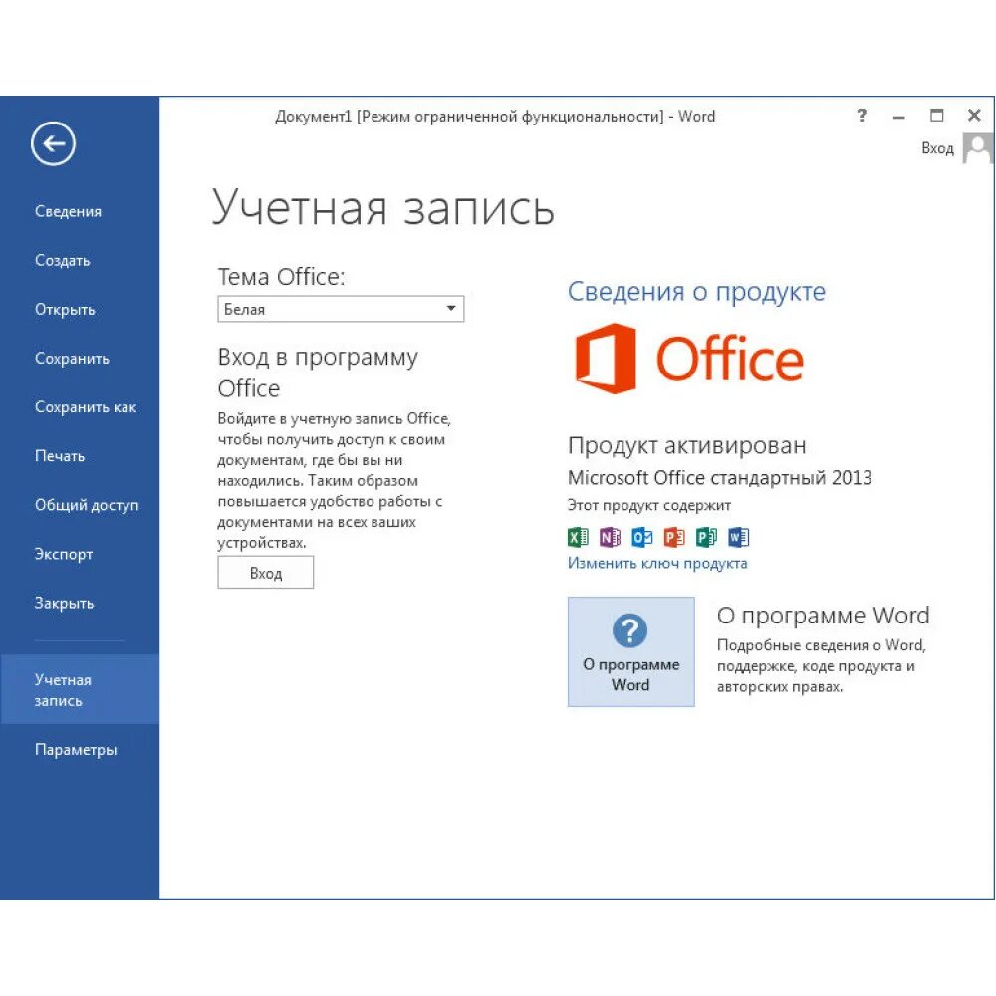Image resolution: width=996 pixels, height=996 pixels.
Task: Click the Publisher product icon
Action: coord(706,537)
